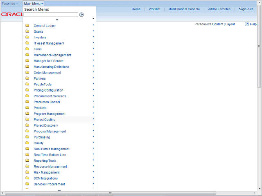The height and width of the screenshot is (196, 262).
Task: Click the PeopleTools folder icon
Action: [x=27, y=84]
